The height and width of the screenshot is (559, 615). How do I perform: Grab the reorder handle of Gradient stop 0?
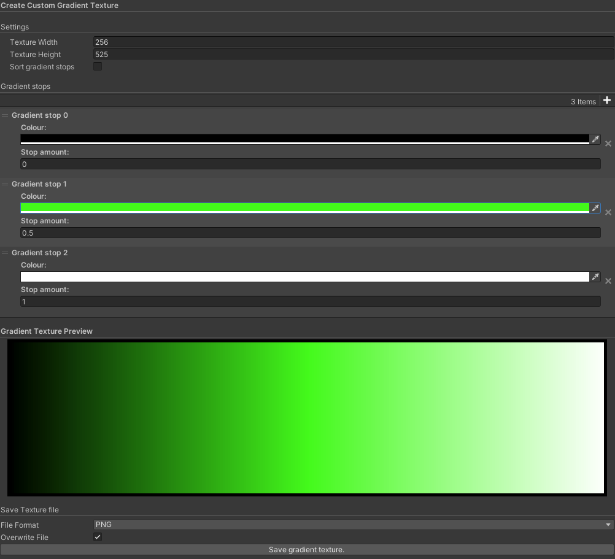coord(5,115)
